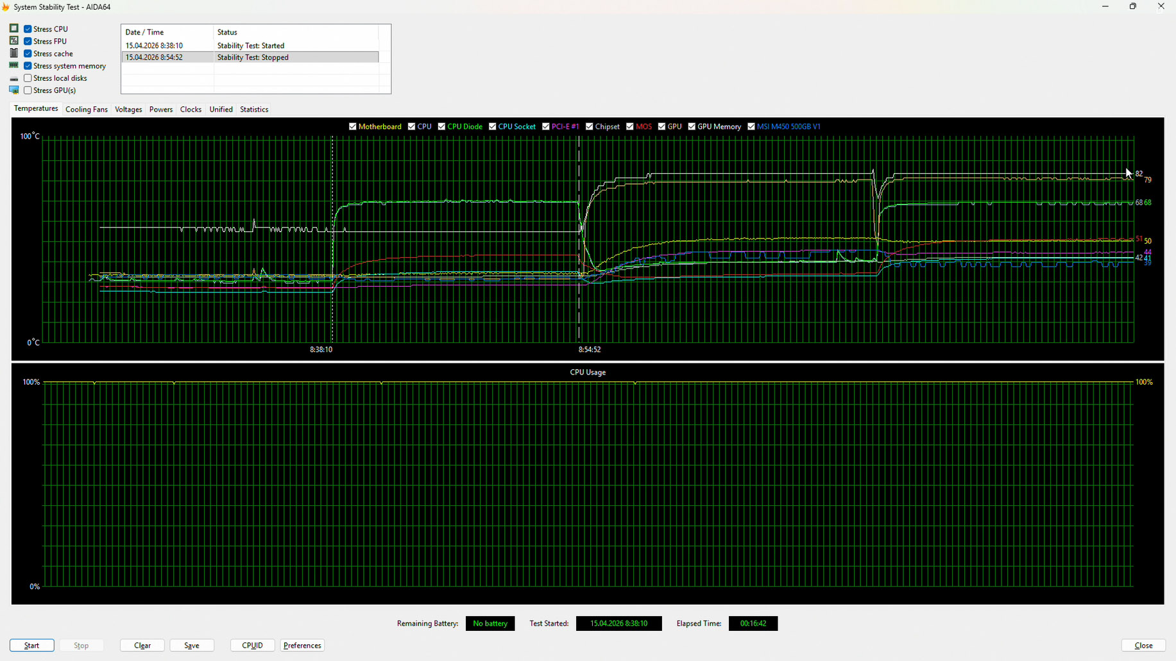This screenshot has width=1176, height=661.
Task: Switch to the Cooling Fans tab
Action: point(87,110)
